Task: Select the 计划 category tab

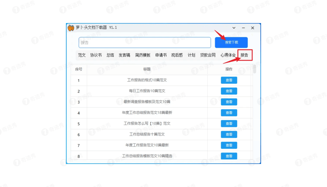Action: 191,55
